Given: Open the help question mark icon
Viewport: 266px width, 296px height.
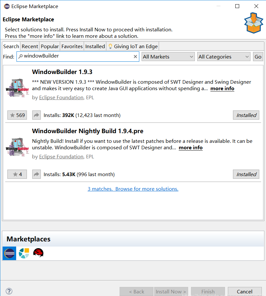Looking at the screenshot, I should tap(9, 291).
